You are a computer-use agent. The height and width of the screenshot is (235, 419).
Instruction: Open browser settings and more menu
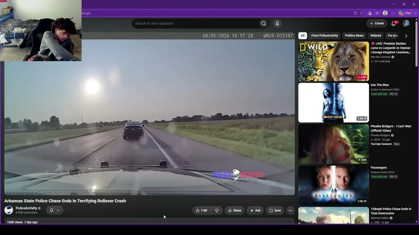pyautogui.click(x=393, y=13)
